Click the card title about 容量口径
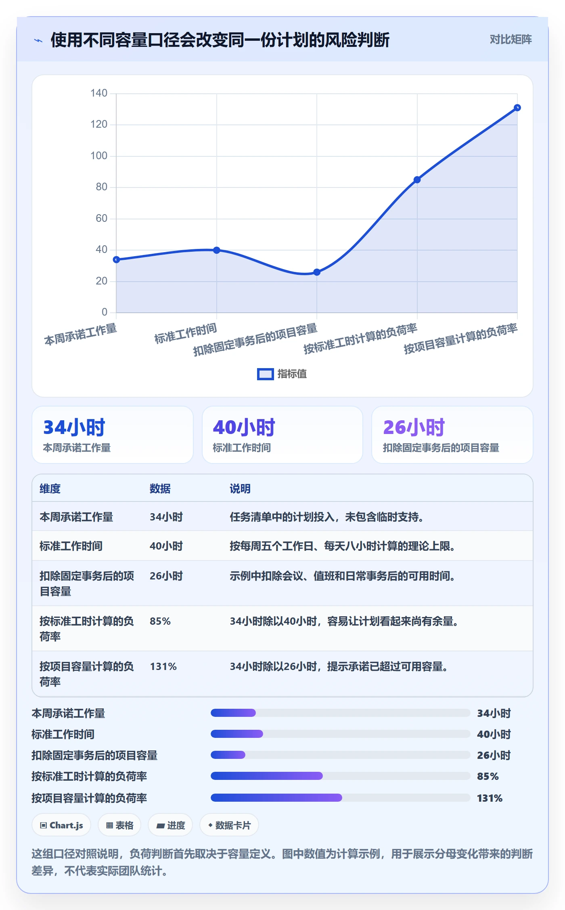565x910 pixels. (x=220, y=40)
